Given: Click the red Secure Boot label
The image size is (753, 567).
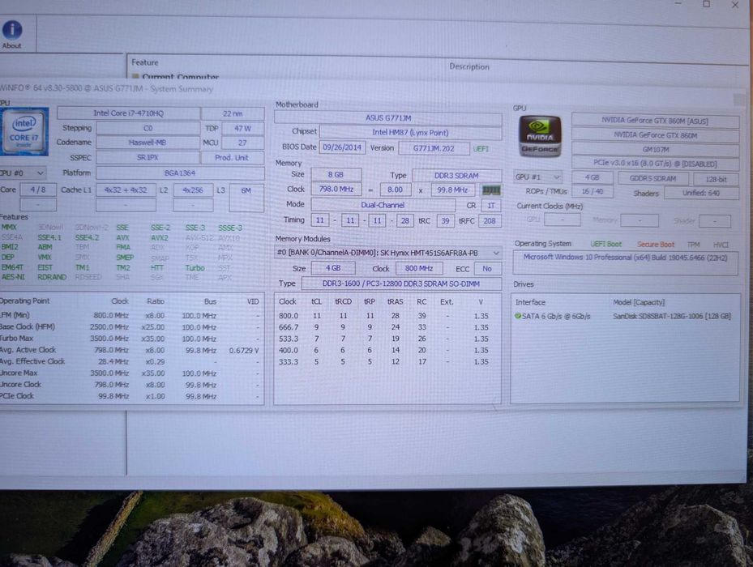Looking at the screenshot, I should click(656, 245).
